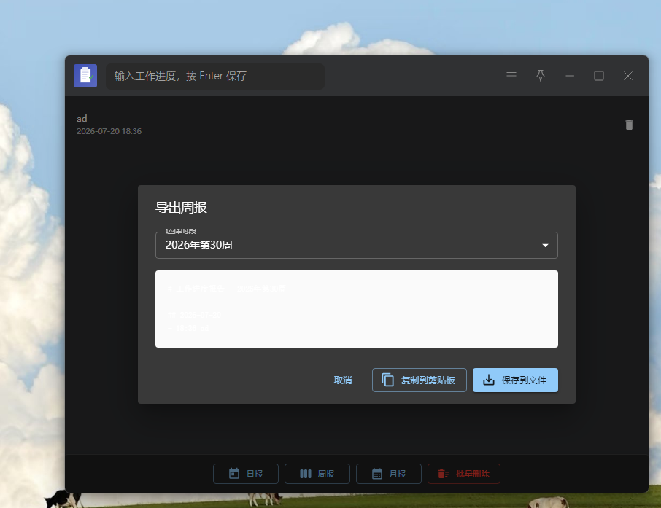Image resolution: width=661 pixels, height=508 pixels.
Task: Click 批量删除 batch delete button
Action: coord(464,474)
